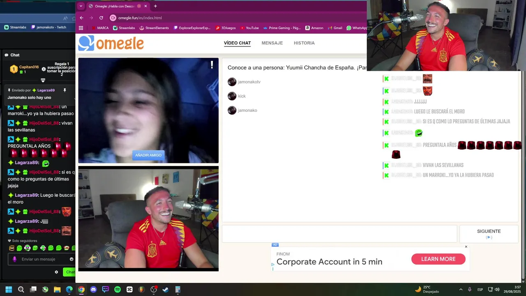Click the jamonakotv - Twitch tab in the background browser

[x=48, y=27]
